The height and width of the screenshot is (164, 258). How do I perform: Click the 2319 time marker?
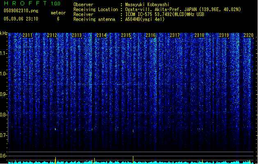224,35
